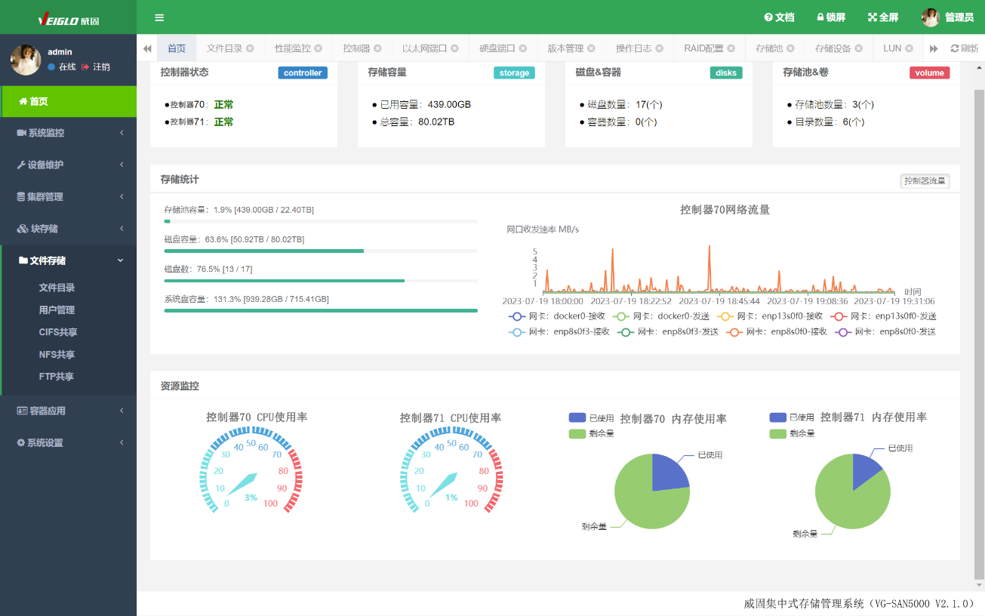Click the refresh (刷新) icon in the tab bar

[x=955, y=48]
